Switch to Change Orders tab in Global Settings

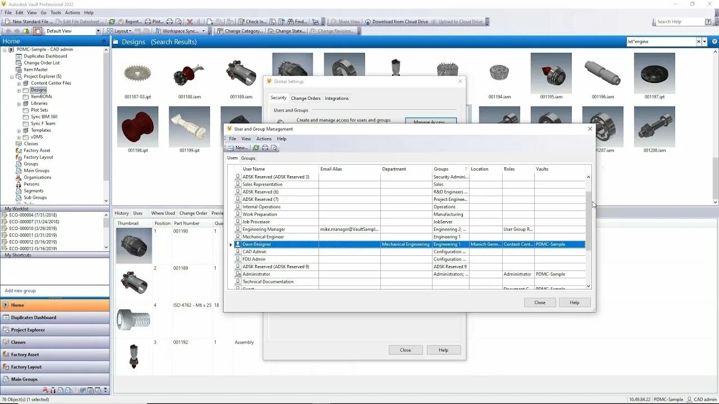point(306,98)
